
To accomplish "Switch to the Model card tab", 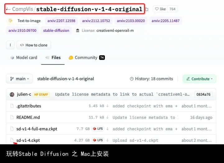I will pyautogui.click(x=24, y=58).
